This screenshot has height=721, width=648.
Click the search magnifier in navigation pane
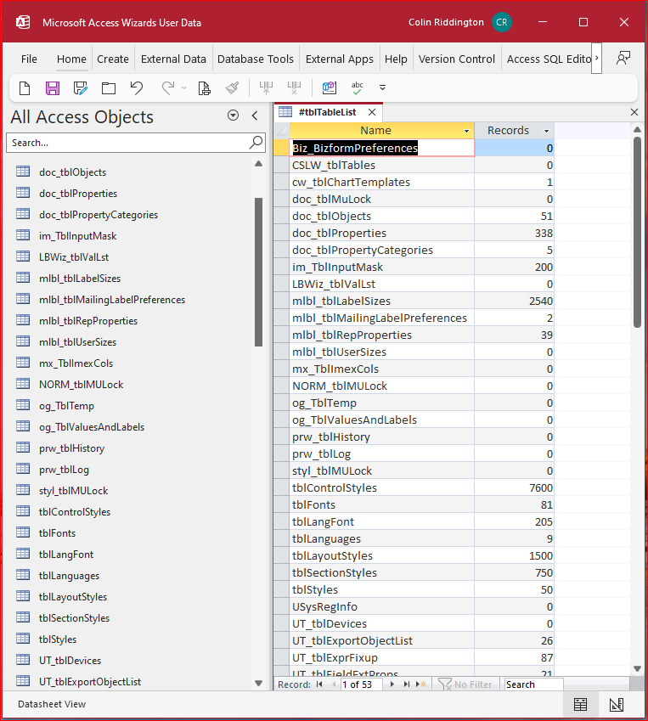point(256,142)
